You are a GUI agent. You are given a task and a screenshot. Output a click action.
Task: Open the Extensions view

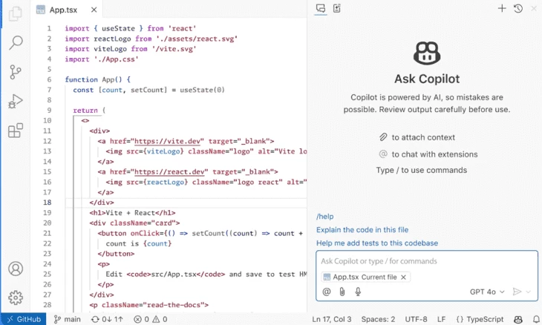16,131
